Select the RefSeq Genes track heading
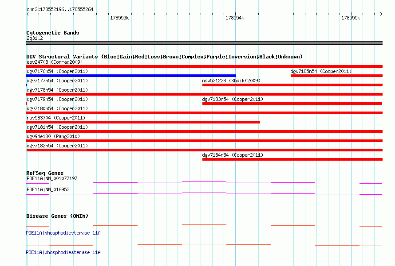Image resolution: width=395 pixels, height=266 pixels. click(x=45, y=173)
